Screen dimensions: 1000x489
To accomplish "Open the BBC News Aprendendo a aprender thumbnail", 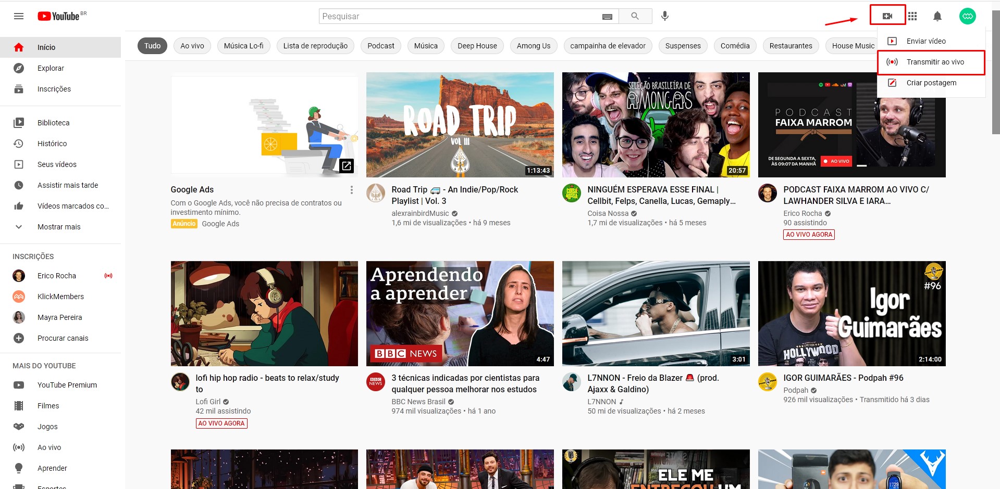I will pyautogui.click(x=460, y=314).
